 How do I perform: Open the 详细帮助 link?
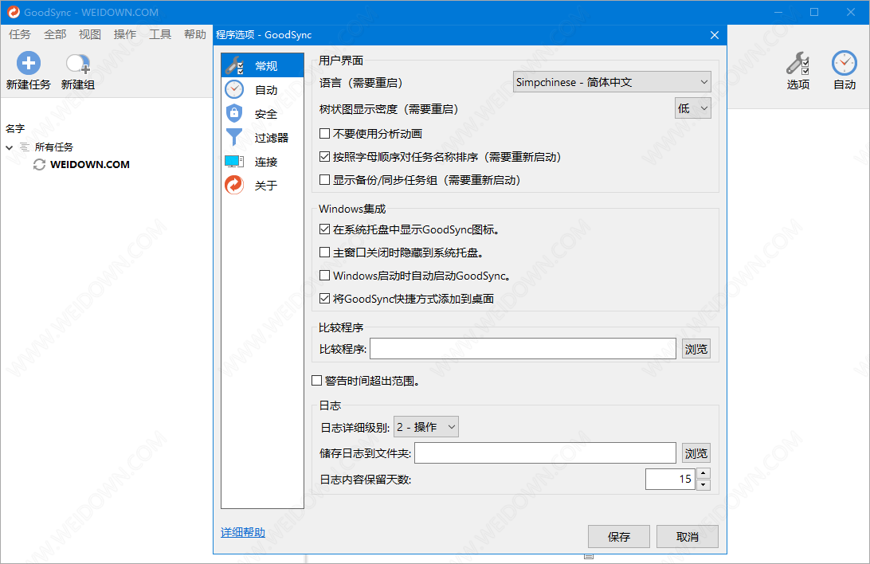pyautogui.click(x=243, y=532)
